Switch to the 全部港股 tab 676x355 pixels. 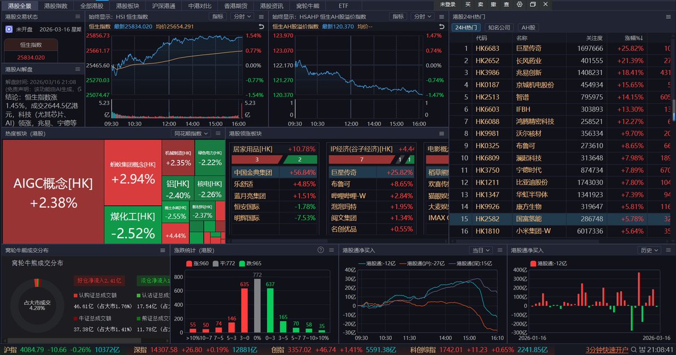(x=91, y=6)
